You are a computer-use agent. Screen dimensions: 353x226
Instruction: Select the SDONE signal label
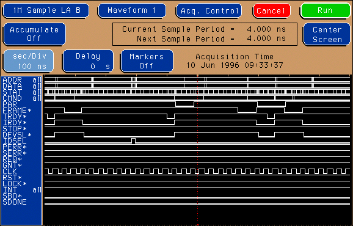[x=15, y=202]
